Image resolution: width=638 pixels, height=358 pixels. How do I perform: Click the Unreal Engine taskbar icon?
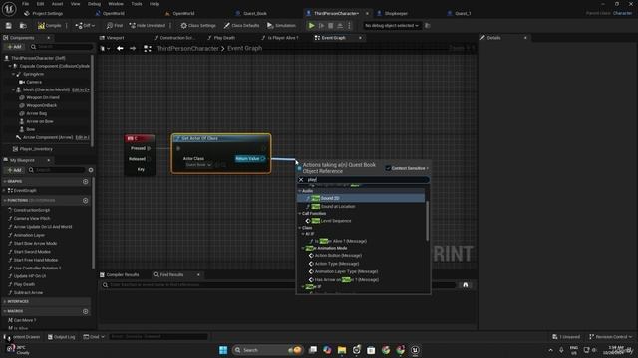[x=415, y=350]
